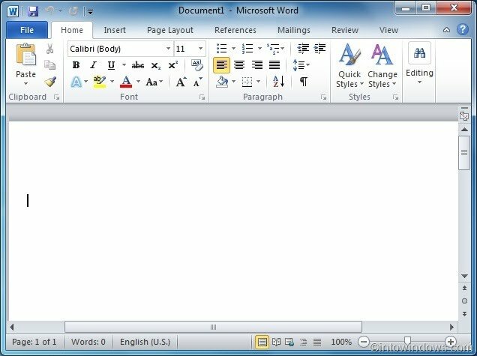
Task: Click the Select Browse Object circle icon
Action: point(464,301)
